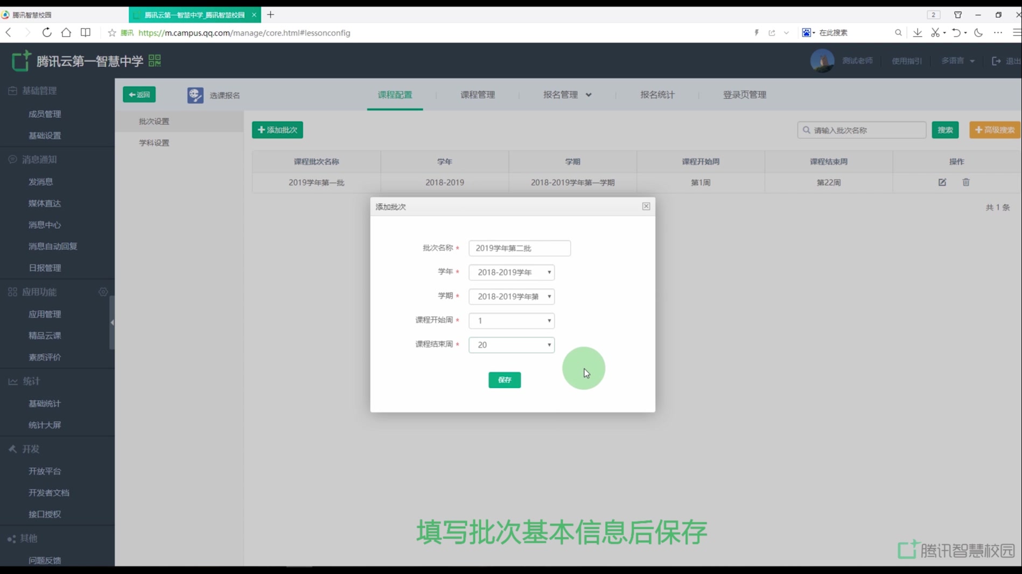This screenshot has width=1022, height=574.
Task: Click the 请输入批次名称 search field
Action: click(x=862, y=130)
